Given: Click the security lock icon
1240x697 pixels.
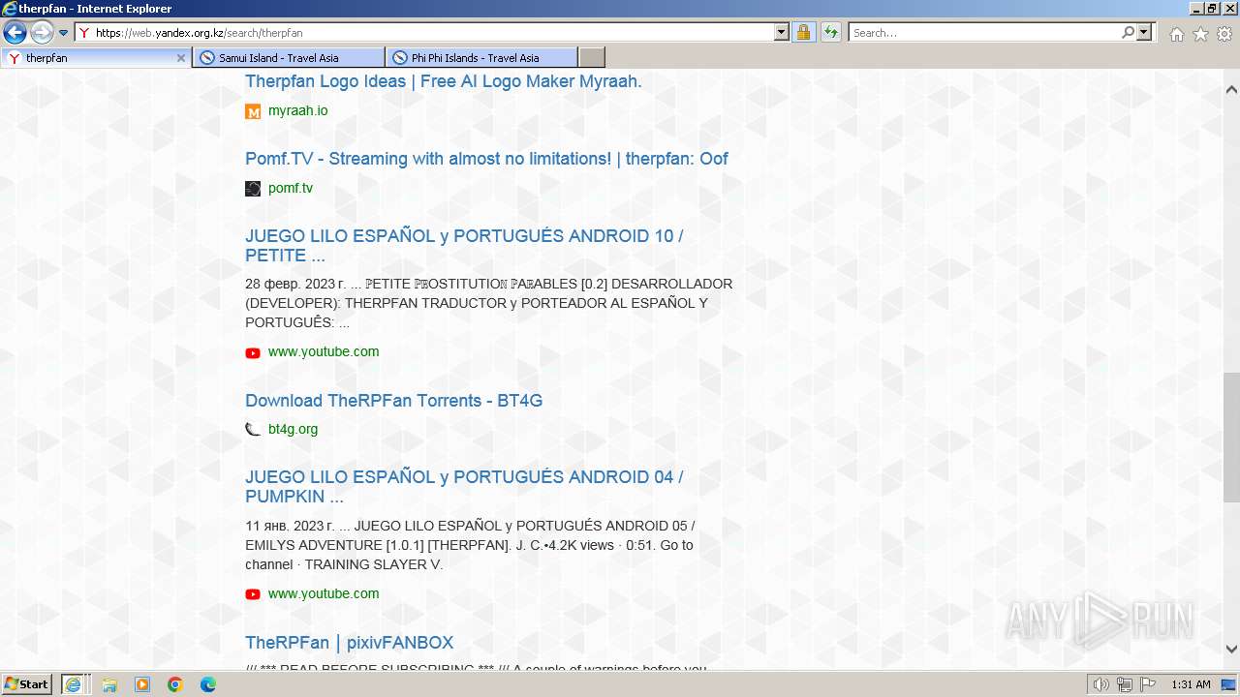Looking at the screenshot, I should (803, 33).
